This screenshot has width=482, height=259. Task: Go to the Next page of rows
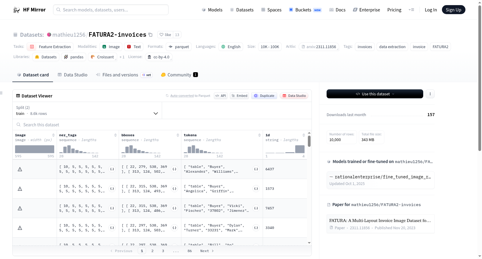click(x=207, y=251)
